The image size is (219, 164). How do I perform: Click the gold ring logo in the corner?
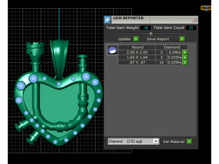206,8
